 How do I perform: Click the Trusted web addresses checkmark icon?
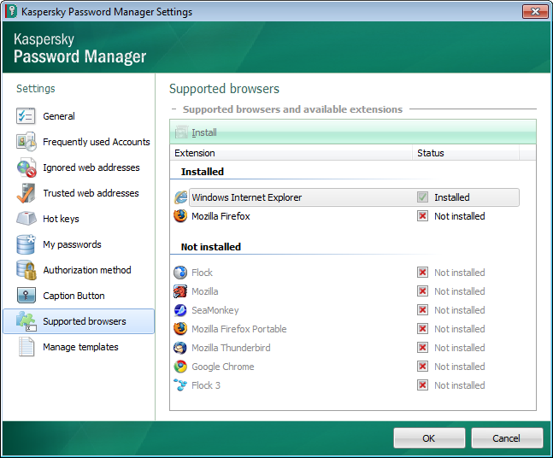pos(26,193)
